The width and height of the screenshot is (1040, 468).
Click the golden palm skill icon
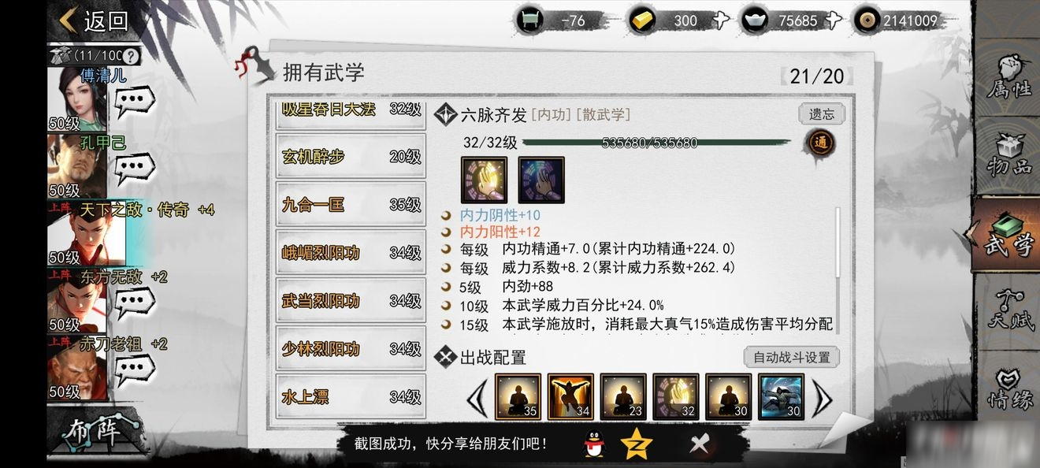483,180
